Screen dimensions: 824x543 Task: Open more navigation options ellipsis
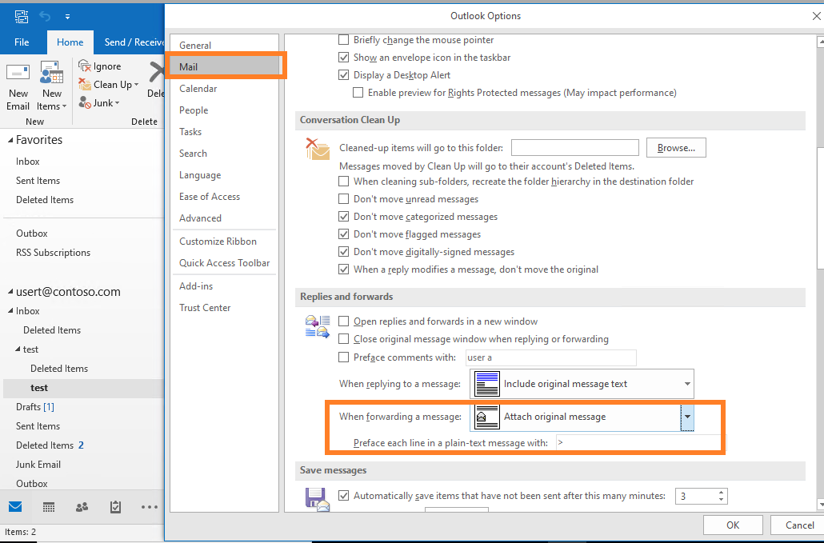pos(150,507)
